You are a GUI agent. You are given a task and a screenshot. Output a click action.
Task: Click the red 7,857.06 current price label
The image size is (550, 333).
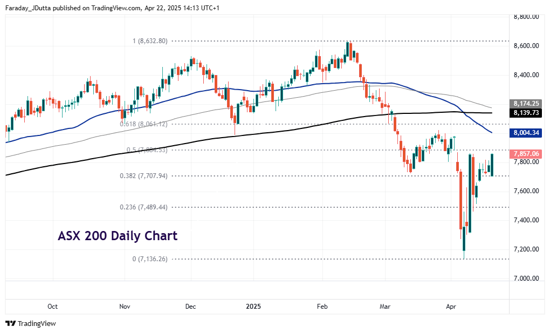click(525, 154)
